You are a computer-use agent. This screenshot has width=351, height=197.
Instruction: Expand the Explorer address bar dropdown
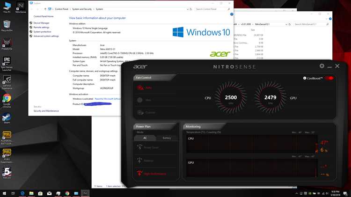click(x=286, y=24)
